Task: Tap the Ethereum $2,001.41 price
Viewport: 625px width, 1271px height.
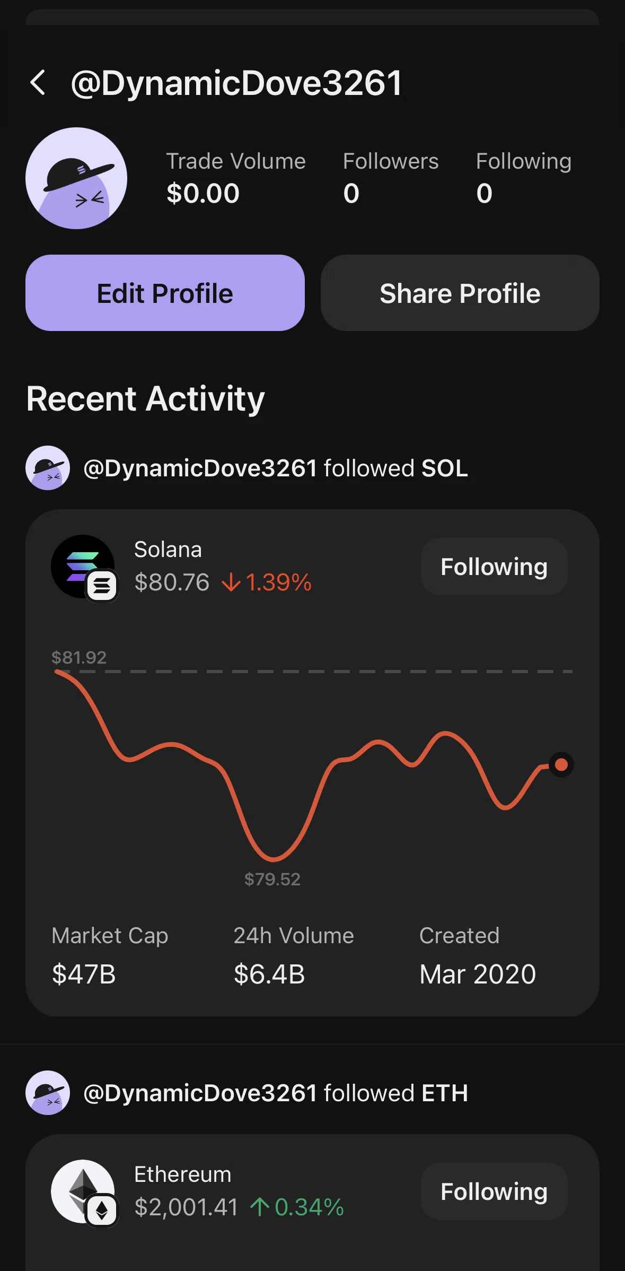Action: [x=186, y=1207]
